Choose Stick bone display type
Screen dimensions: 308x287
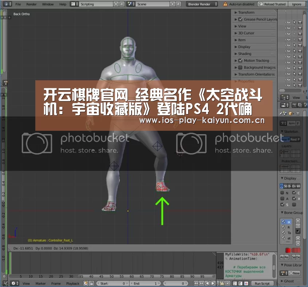285,186
